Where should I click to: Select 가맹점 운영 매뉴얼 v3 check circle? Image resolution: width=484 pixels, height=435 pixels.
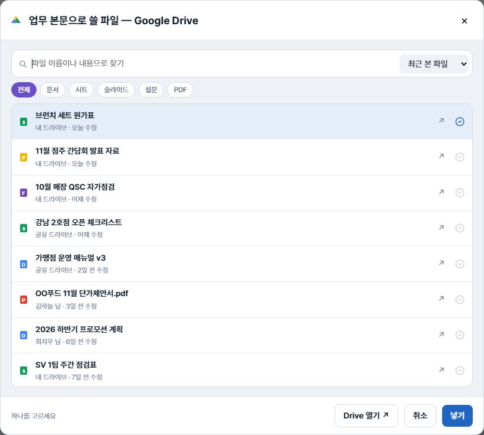[x=460, y=264]
